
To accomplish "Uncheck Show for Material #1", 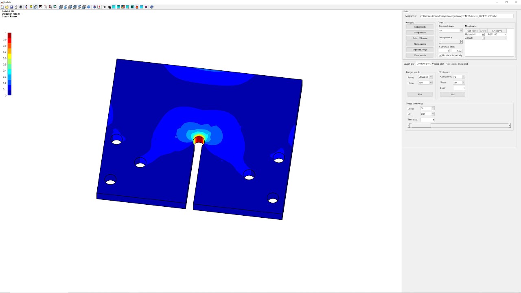I will click(x=483, y=34).
